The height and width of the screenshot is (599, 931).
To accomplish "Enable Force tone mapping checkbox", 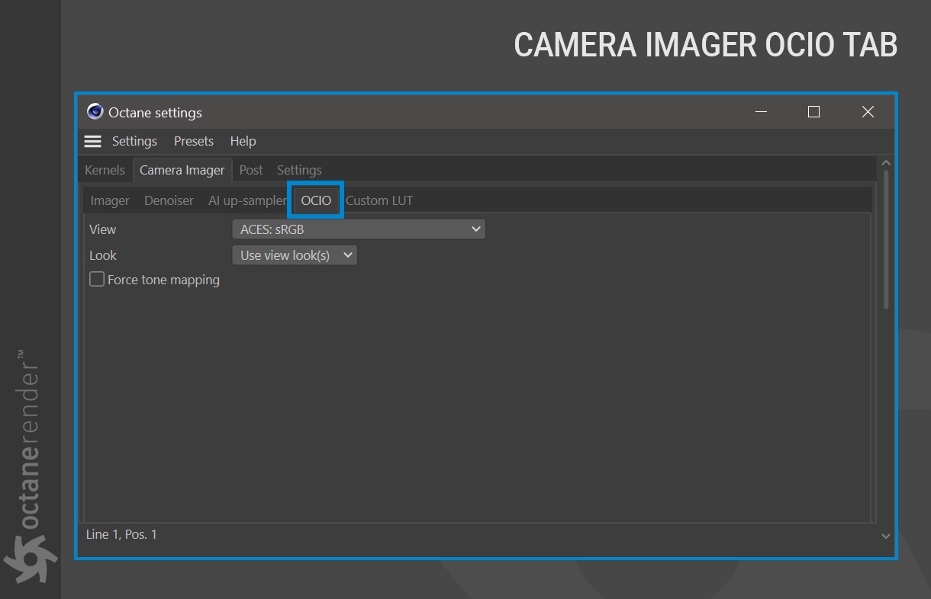I will [97, 280].
